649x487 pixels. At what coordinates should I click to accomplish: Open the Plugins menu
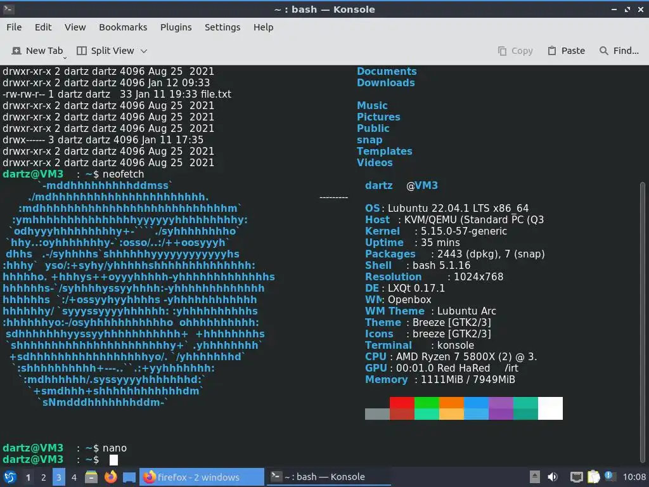(x=176, y=27)
